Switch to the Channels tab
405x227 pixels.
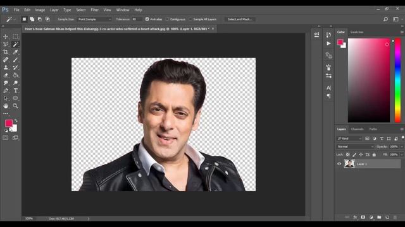point(357,129)
